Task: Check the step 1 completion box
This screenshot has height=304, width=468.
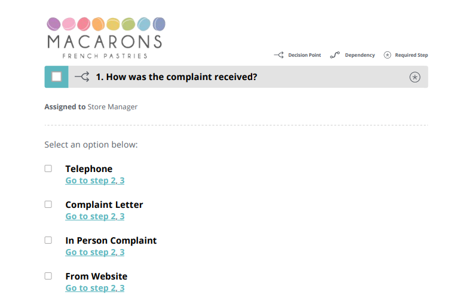Action: click(x=56, y=76)
